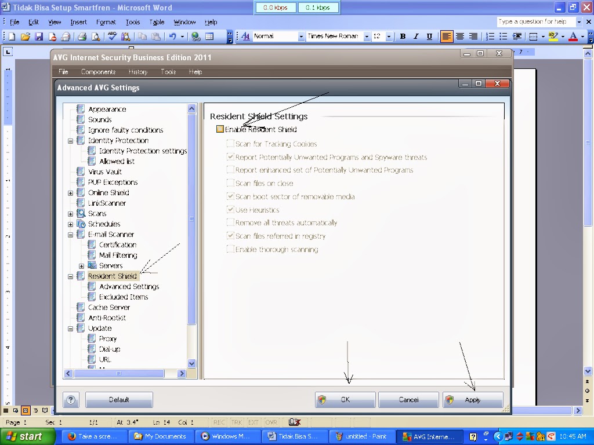
Task: Open the History menu in AVG
Action: pyautogui.click(x=137, y=72)
